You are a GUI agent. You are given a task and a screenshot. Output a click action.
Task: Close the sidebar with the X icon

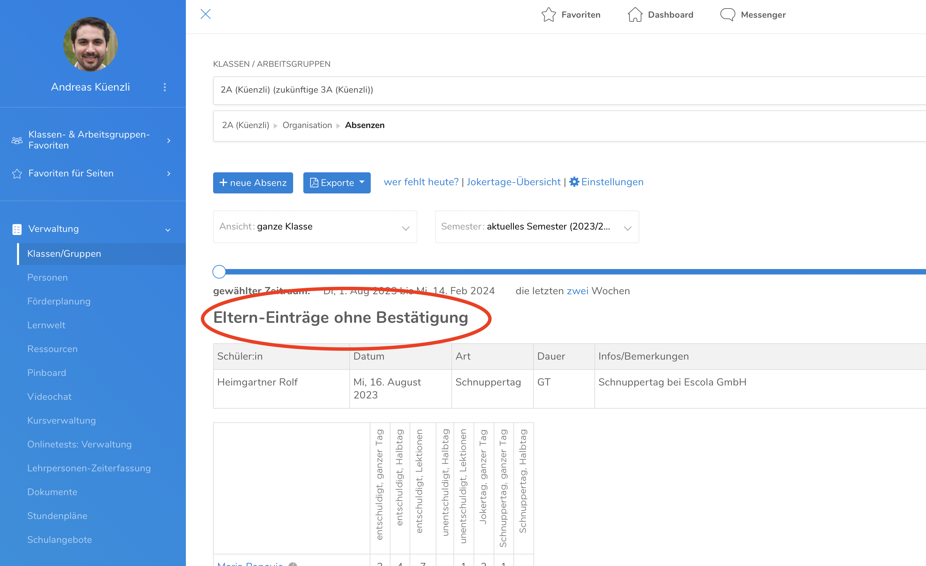(x=206, y=14)
